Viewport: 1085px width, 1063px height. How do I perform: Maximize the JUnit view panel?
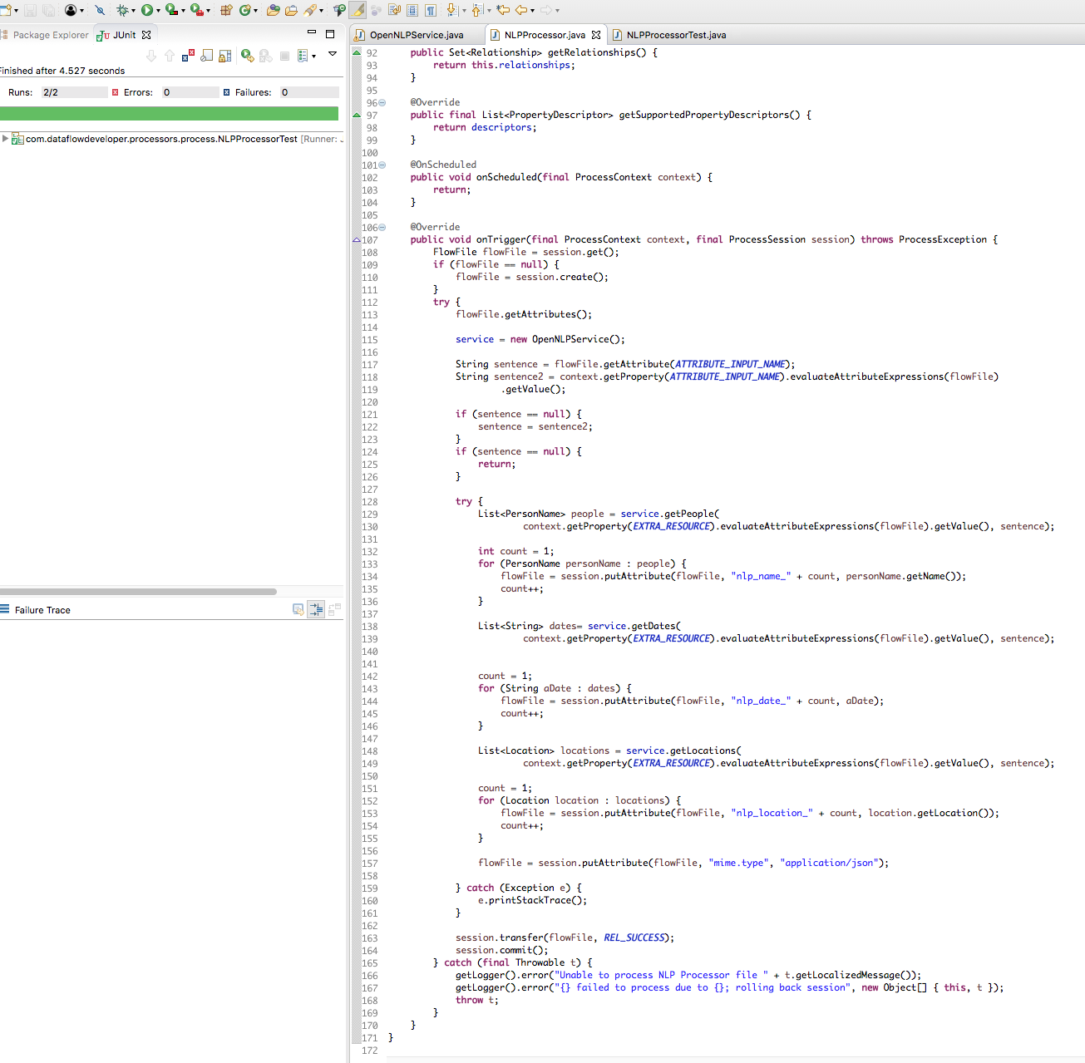pos(330,32)
